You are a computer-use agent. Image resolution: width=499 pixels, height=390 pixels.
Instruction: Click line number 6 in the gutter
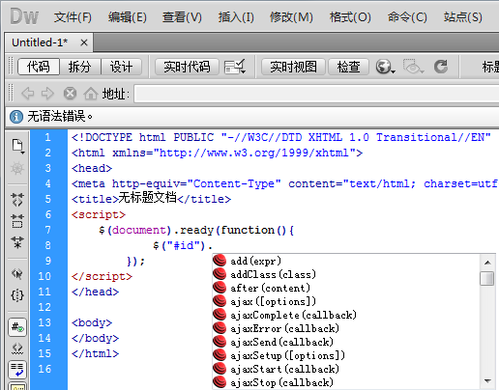48,214
